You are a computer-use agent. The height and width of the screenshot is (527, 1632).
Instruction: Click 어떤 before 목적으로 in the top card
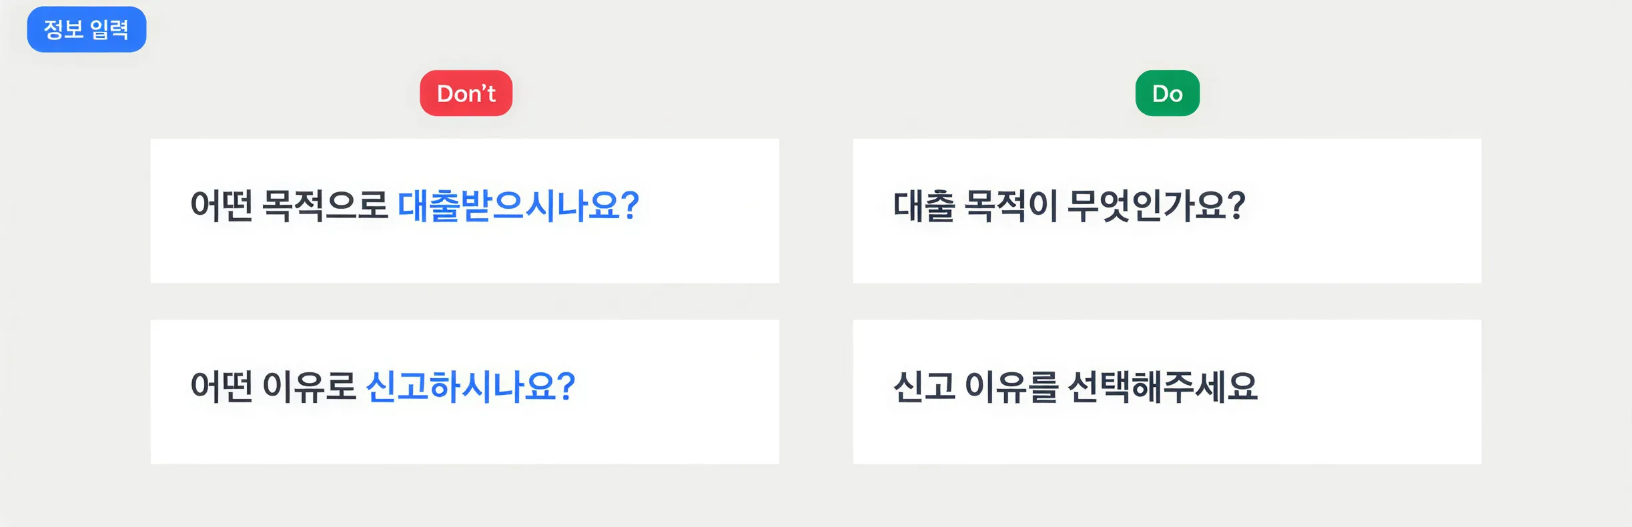click(x=222, y=205)
